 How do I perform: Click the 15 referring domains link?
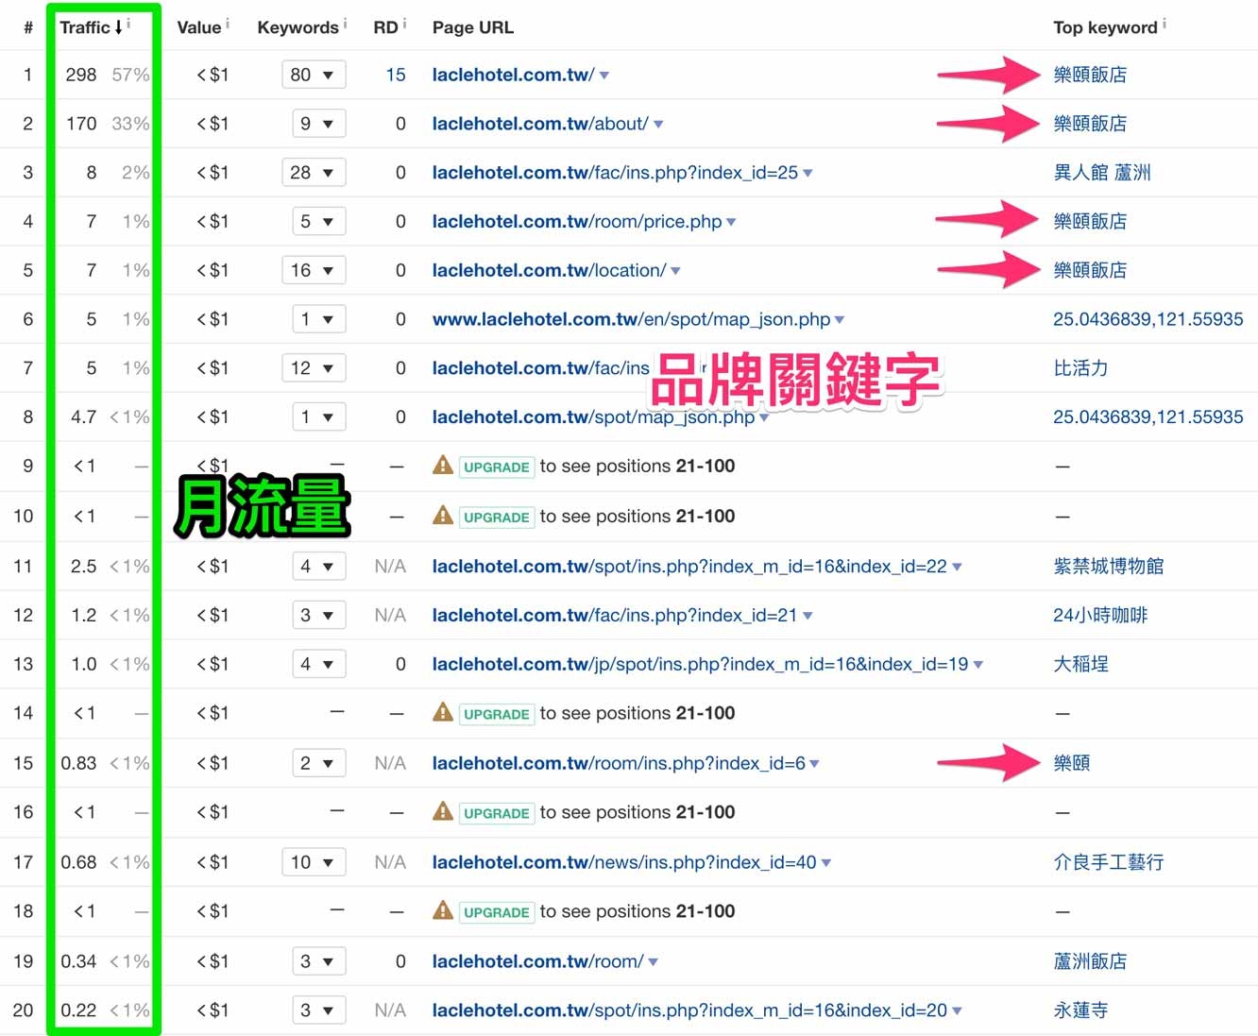coord(396,75)
